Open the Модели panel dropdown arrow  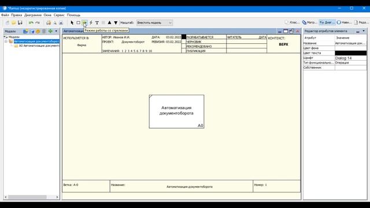[x=56, y=31]
